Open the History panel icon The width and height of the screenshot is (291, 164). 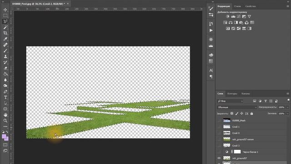[211, 24]
